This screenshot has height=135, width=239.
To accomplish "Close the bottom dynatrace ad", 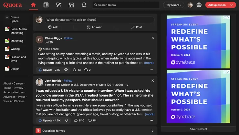I will [228, 72].
